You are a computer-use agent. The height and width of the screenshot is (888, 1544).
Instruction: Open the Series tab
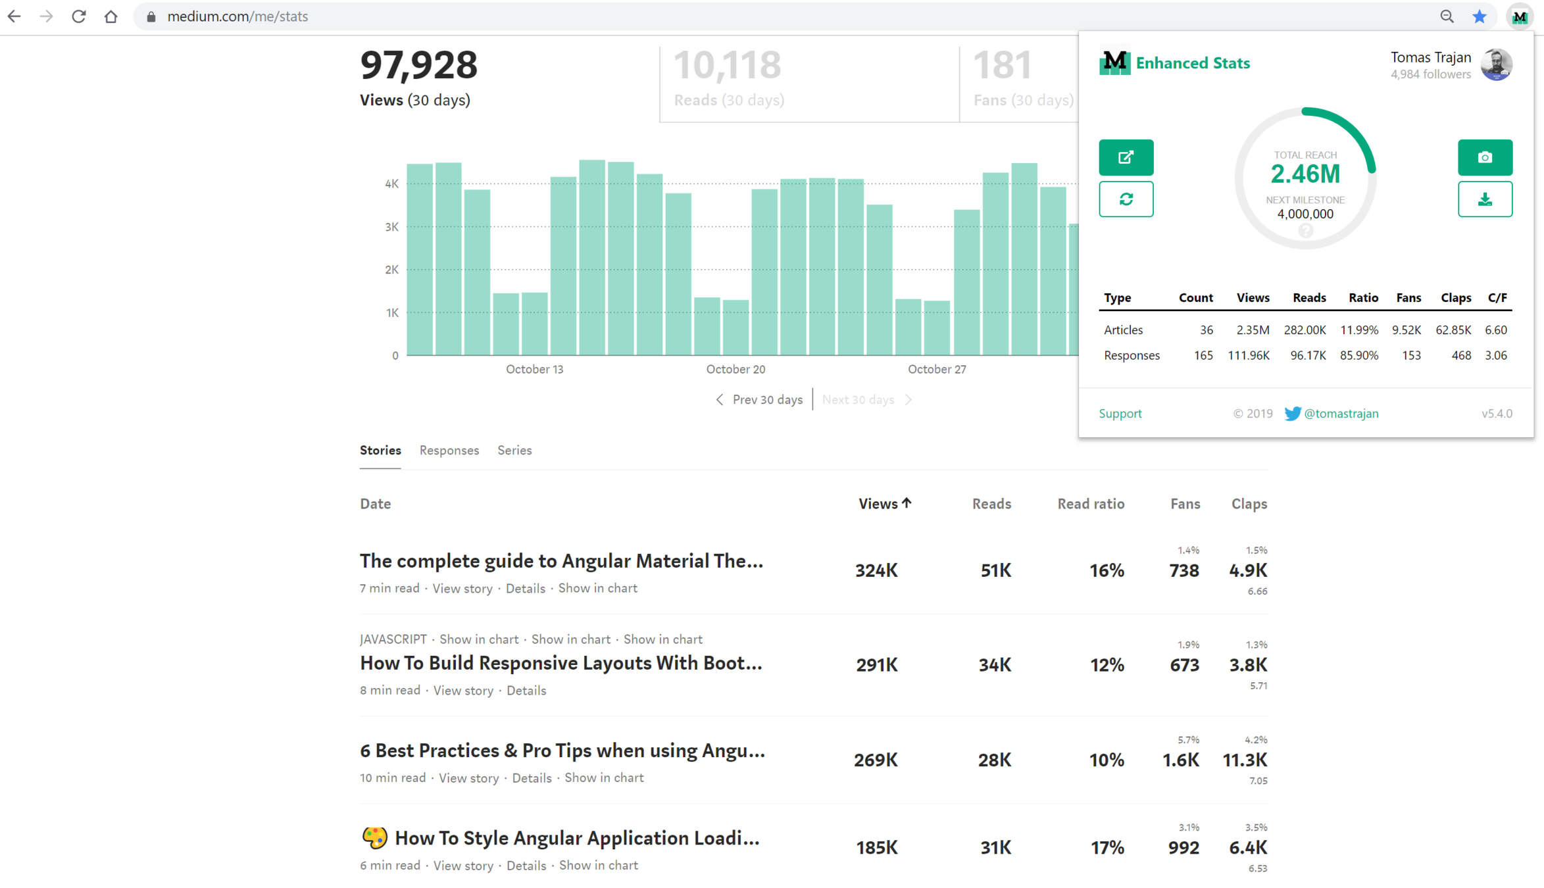(514, 451)
